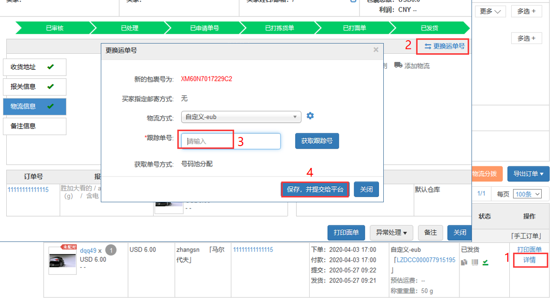Click the 更换运单号 swap link

pos(444,46)
